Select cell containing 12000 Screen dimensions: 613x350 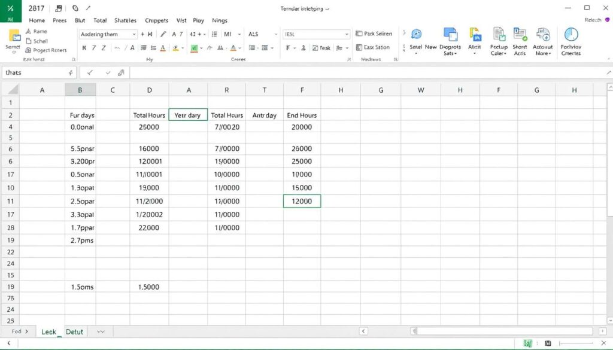click(302, 201)
